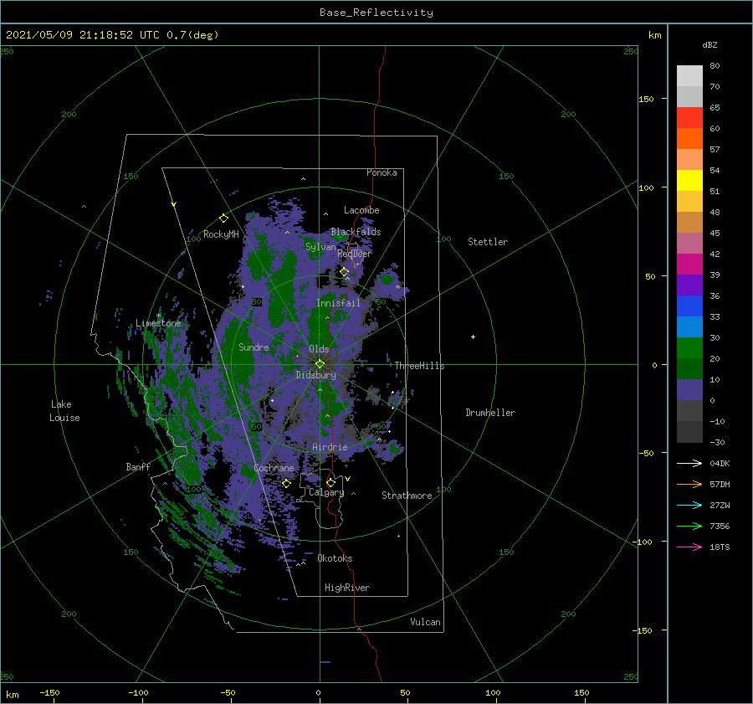Select the light gray 80 dBZ swatch
The height and width of the screenshot is (704, 753).
[689, 76]
